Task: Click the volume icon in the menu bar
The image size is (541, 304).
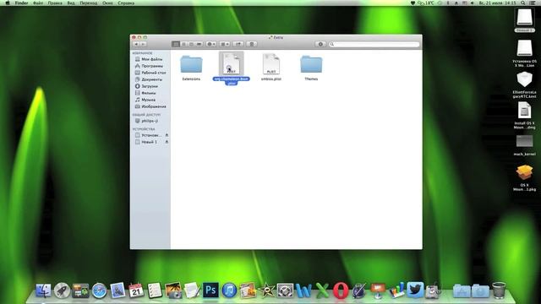Action: (x=473, y=3)
